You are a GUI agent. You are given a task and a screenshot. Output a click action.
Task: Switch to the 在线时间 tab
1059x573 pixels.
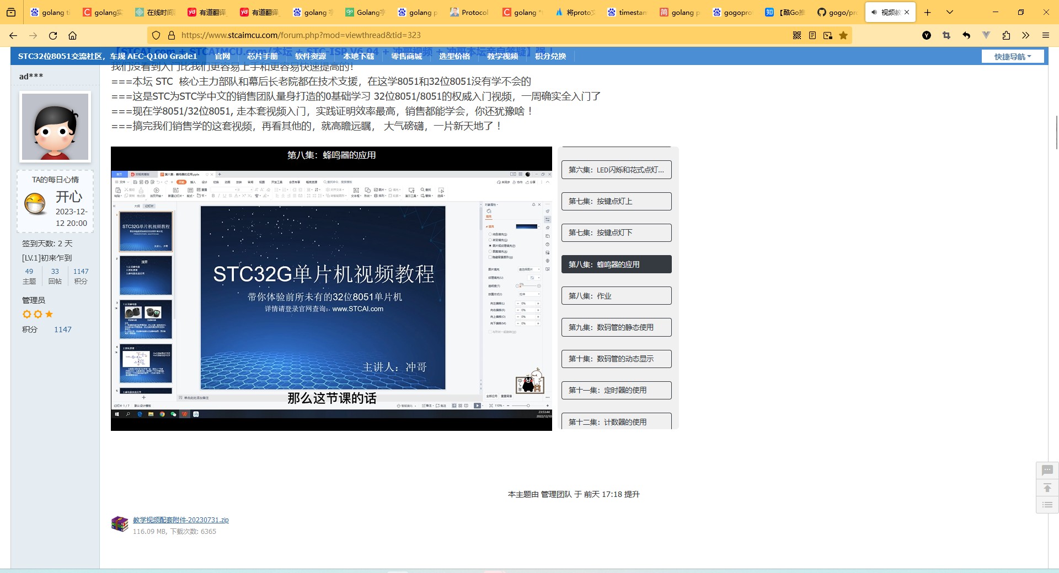(x=154, y=12)
